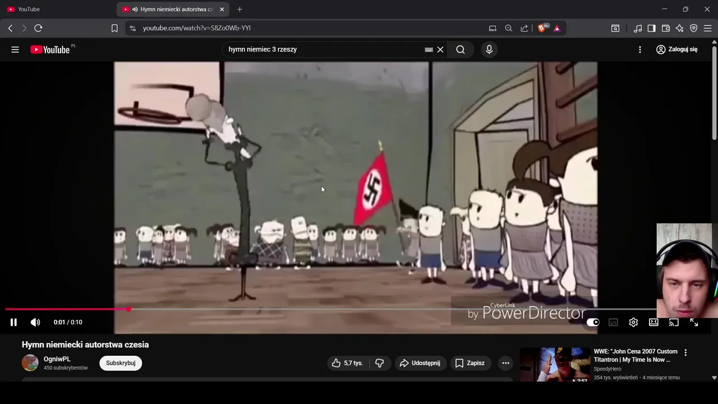Screen dimensions: 718x404
Task: Go forward in browser history
Action: coord(24,28)
